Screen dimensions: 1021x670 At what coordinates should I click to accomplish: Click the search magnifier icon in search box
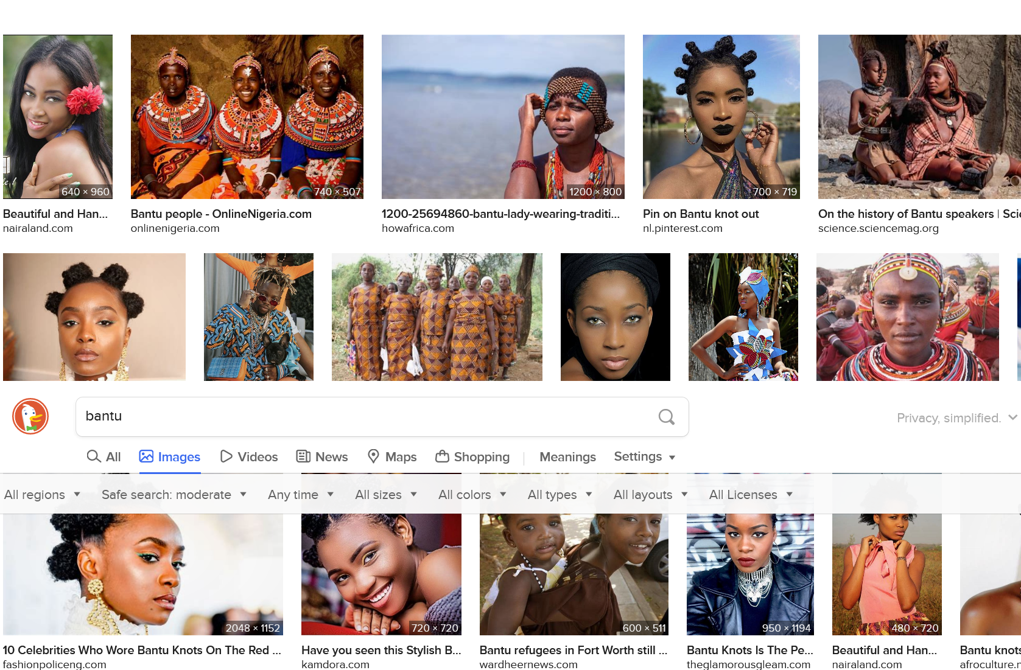click(667, 417)
